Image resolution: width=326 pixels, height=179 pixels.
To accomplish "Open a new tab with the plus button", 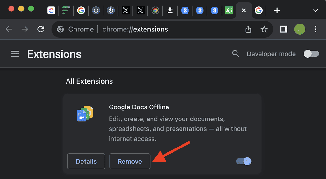I will click(277, 10).
